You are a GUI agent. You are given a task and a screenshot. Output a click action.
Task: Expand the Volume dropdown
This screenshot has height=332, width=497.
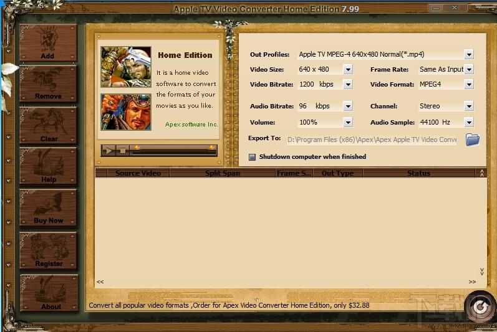click(348, 122)
